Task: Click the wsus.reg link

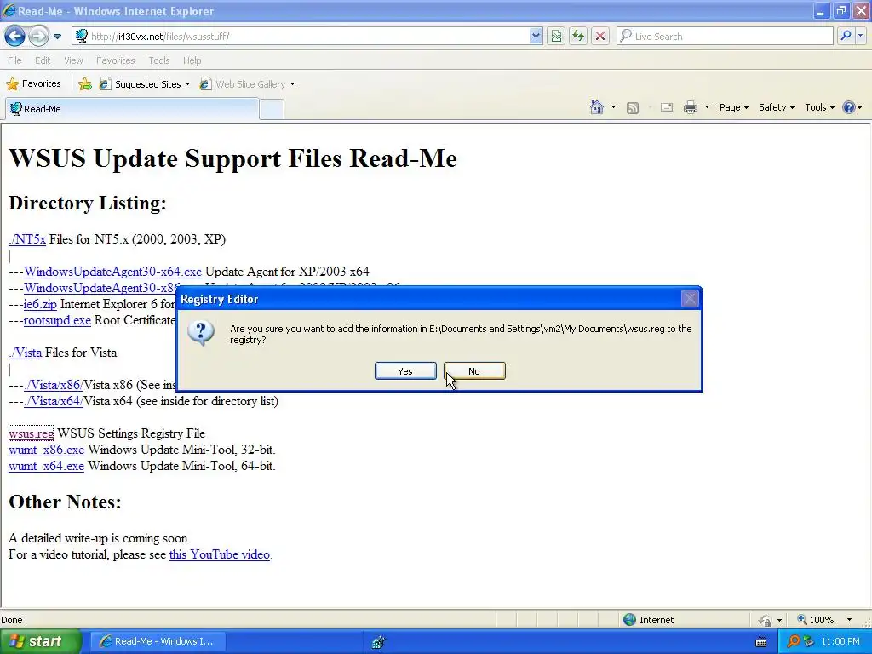Action: pos(32,433)
